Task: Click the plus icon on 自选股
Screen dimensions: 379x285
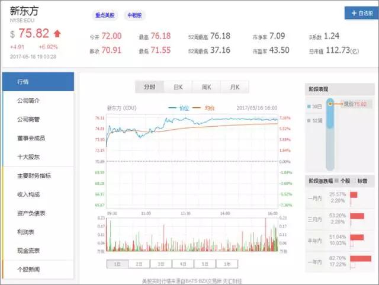Action: pyautogui.click(x=354, y=13)
